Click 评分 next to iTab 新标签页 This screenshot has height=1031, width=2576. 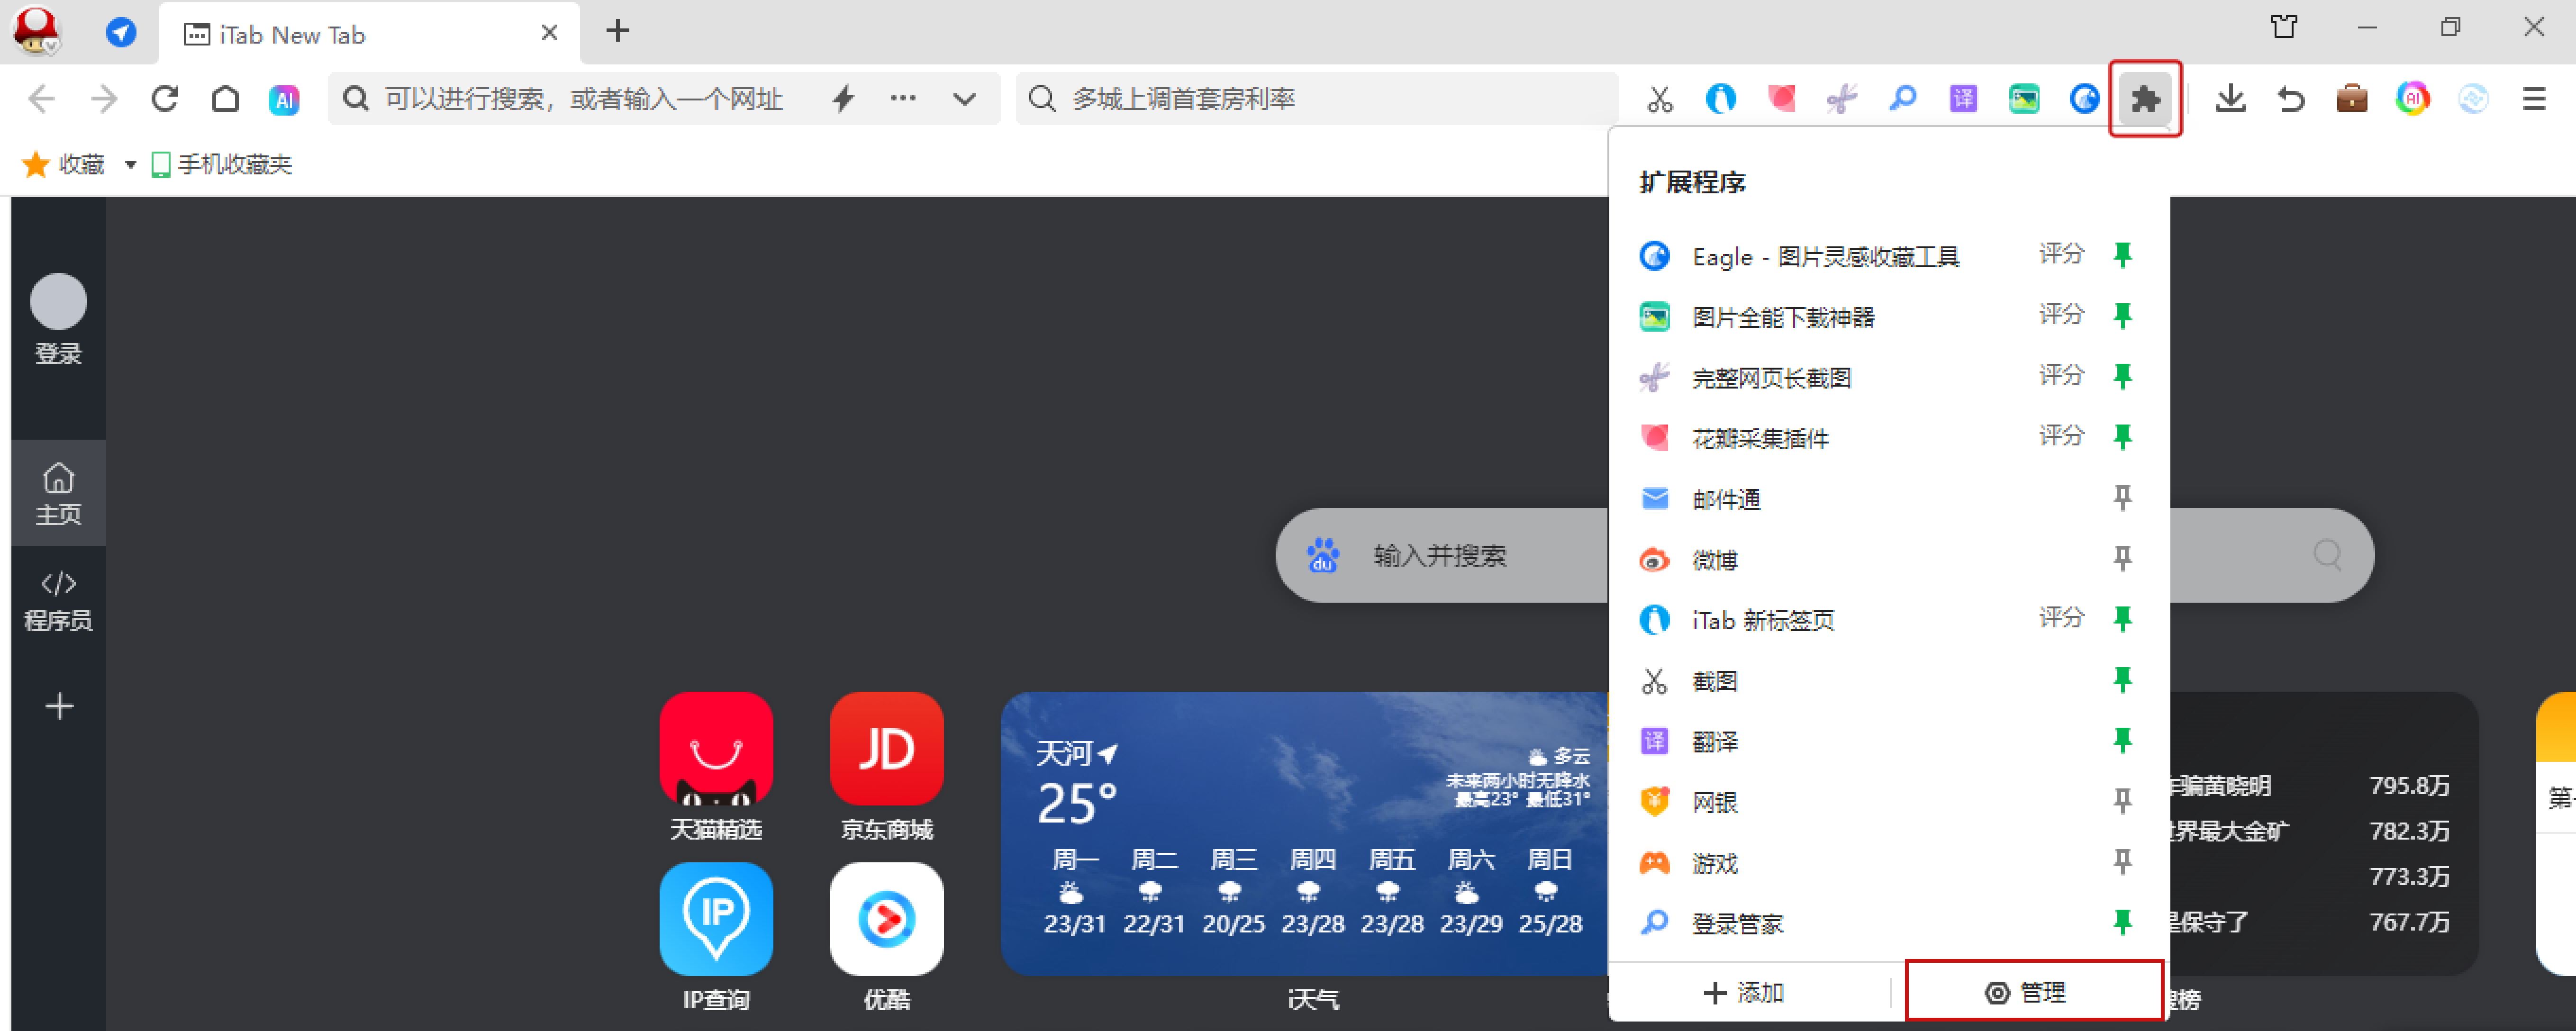(2061, 618)
